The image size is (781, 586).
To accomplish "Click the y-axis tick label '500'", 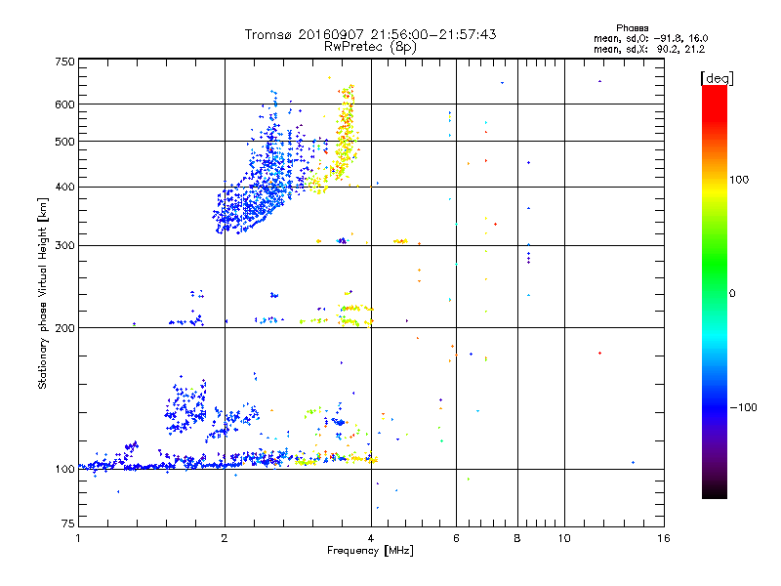I will click(x=64, y=142).
